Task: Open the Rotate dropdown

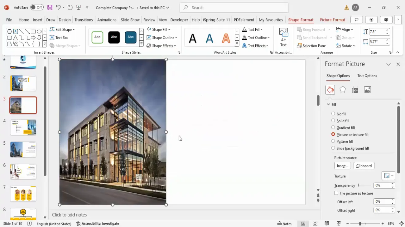Action: [x=345, y=46]
